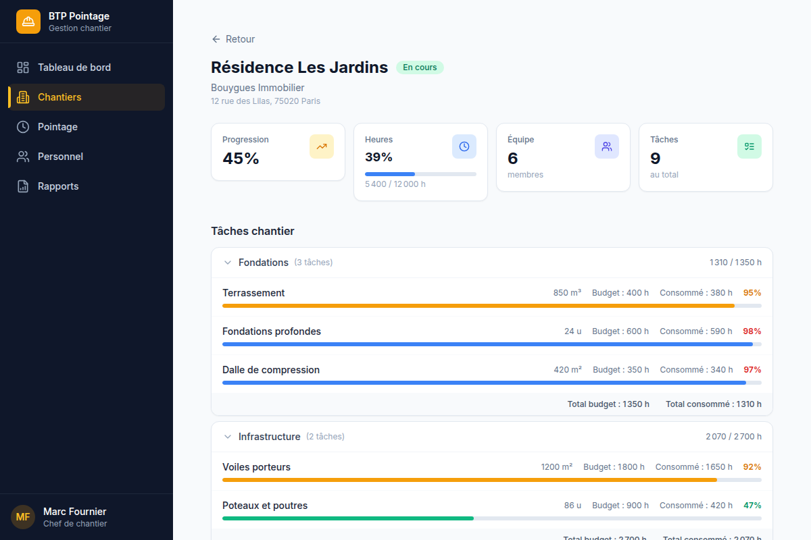The height and width of the screenshot is (540, 811).
Task: Click the Infrastructure group header title
Action: point(270,437)
